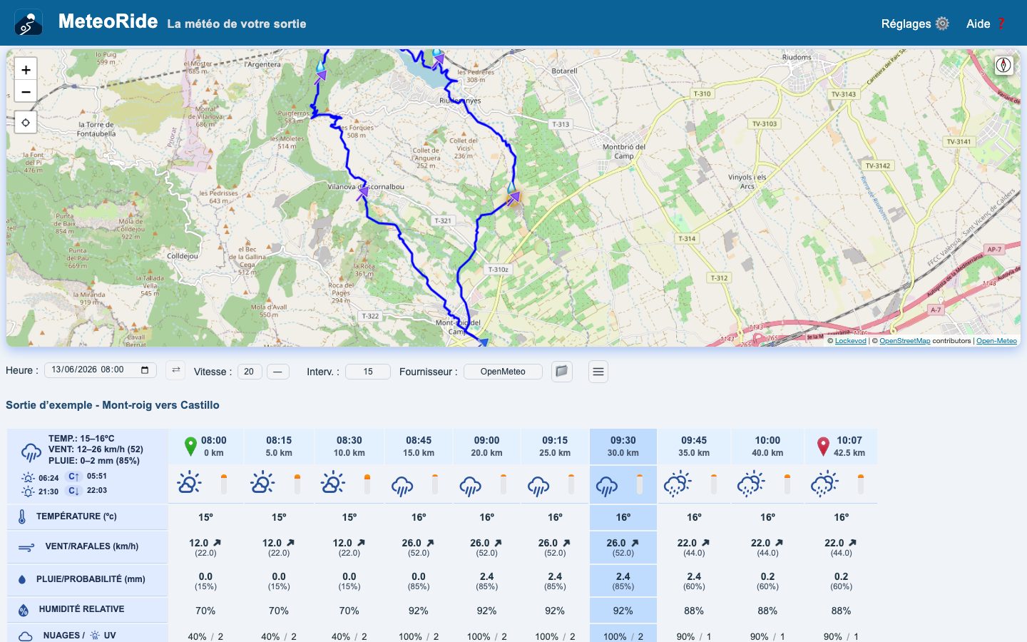Click the raindrop marker near Riudecanyes reservoir
Screen dimensions: 1027x642
click(x=436, y=52)
